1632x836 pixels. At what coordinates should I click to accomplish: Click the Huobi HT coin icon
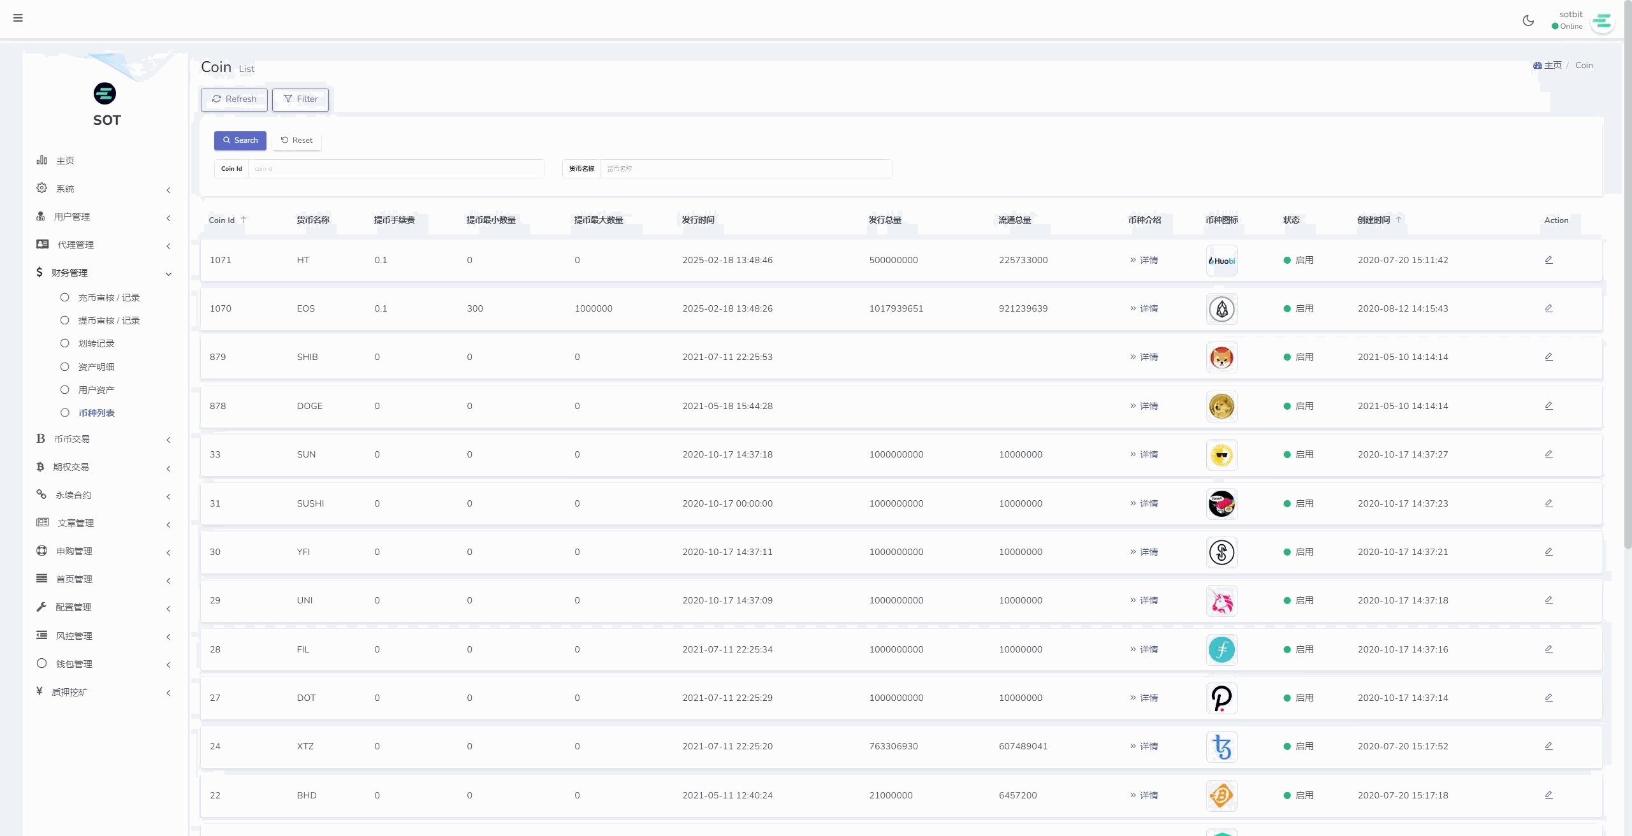[x=1221, y=261]
